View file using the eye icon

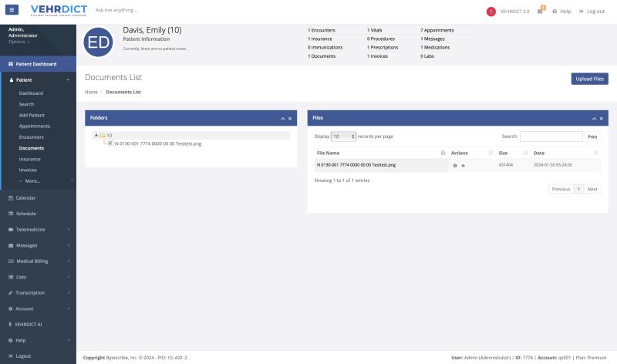tap(464, 165)
